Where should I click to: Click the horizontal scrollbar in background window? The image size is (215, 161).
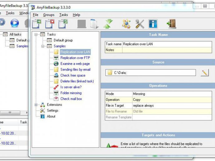click(x=14, y=113)
